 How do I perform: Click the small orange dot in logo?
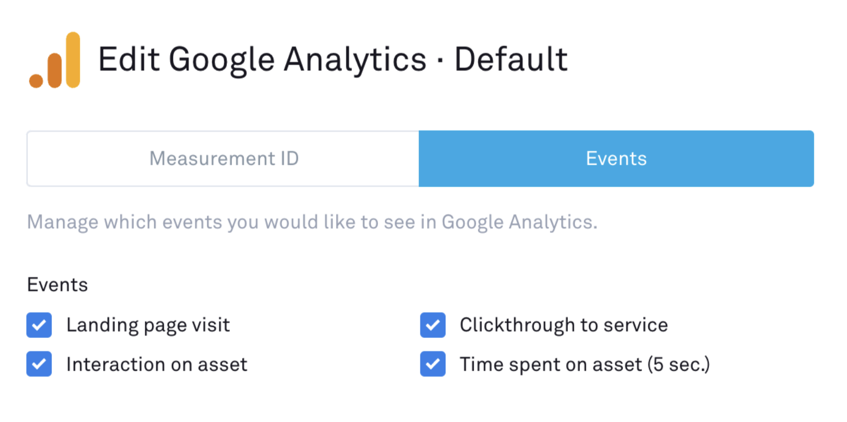(x=36, y=80)
